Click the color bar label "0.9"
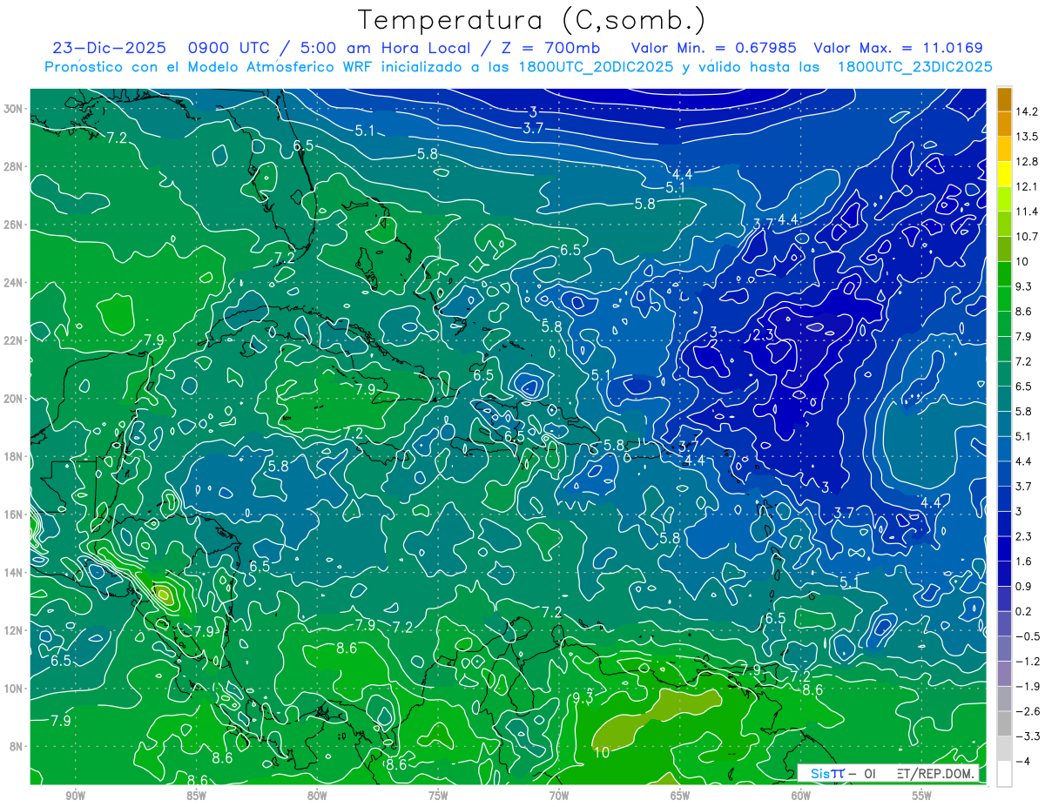The image size is (1045, 807). [1023, 586]
